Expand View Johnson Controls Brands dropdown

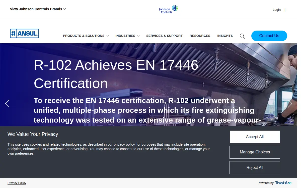38,9
